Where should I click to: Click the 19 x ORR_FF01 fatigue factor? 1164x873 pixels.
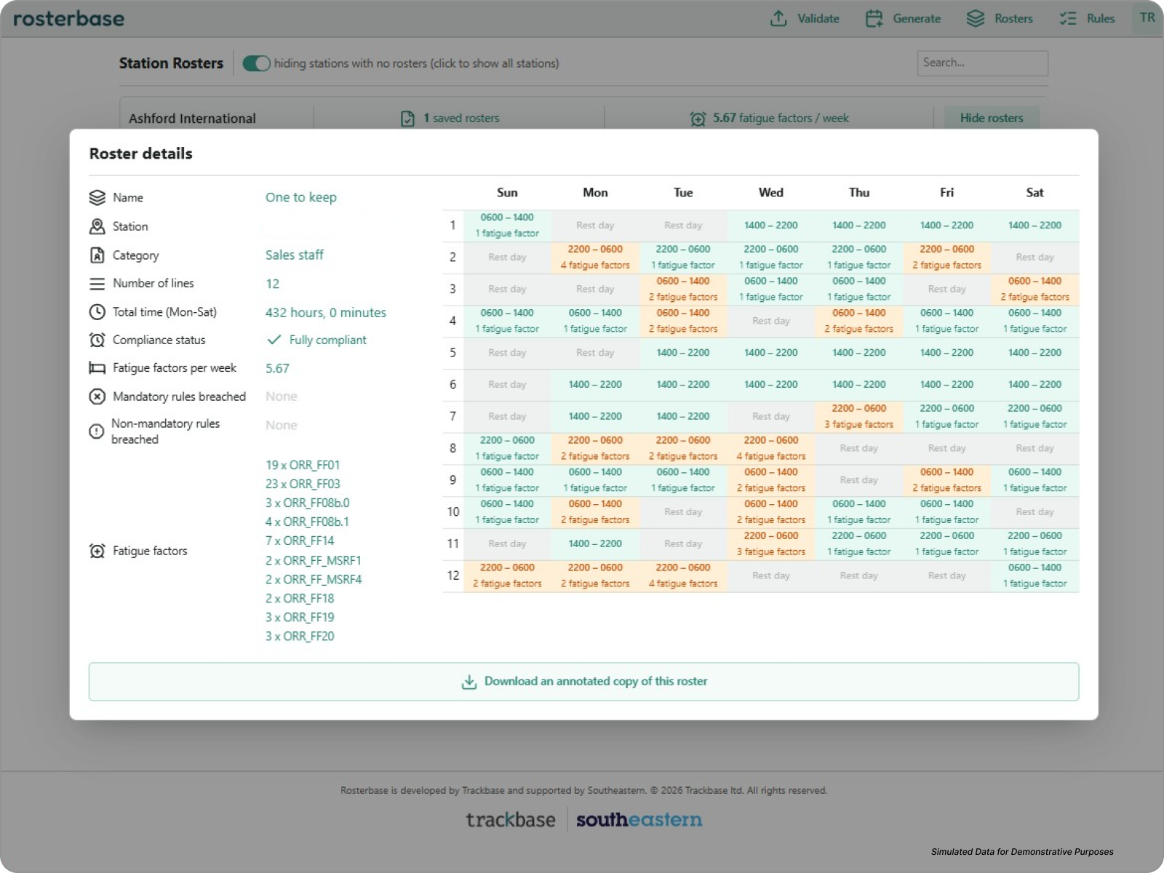coord(303,465)
